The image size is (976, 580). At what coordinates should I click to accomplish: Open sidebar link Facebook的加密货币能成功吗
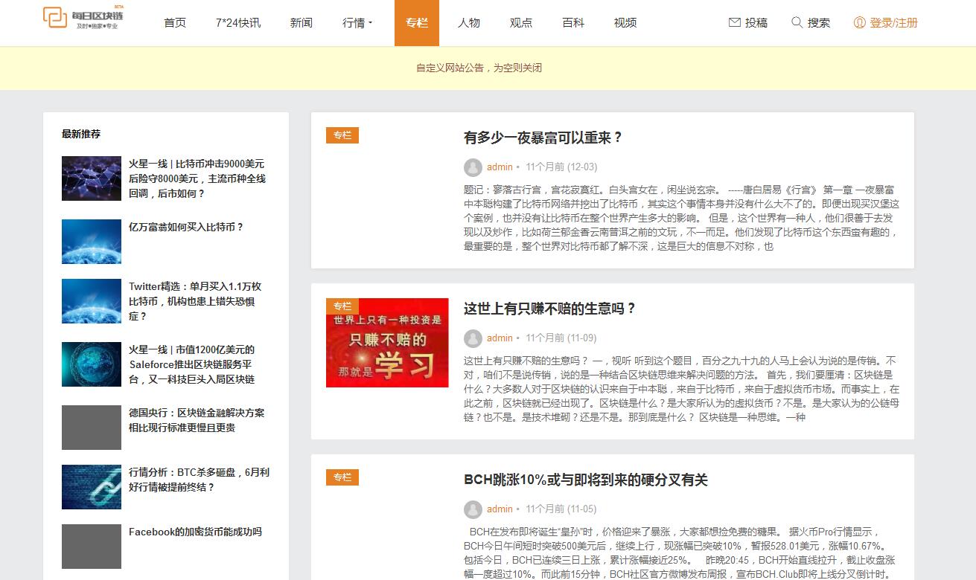point(195,532)
